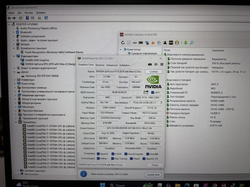The image size is (250, 187).
Task: Switch to GPU-Z Sensors tab
Action: pos(100,65)
